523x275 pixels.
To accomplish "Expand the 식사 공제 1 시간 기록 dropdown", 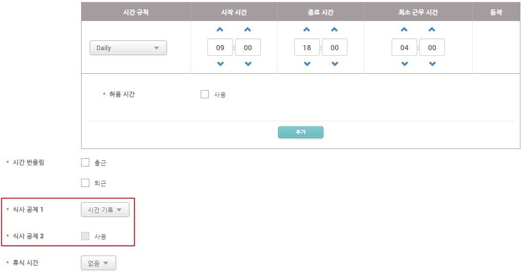I will pos(105,209).
